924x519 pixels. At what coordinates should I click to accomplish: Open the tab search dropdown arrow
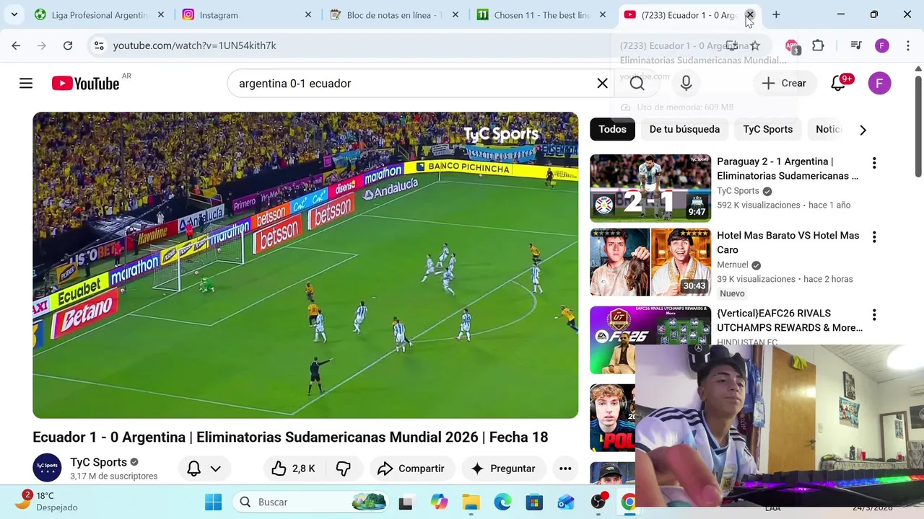point(14,14)
